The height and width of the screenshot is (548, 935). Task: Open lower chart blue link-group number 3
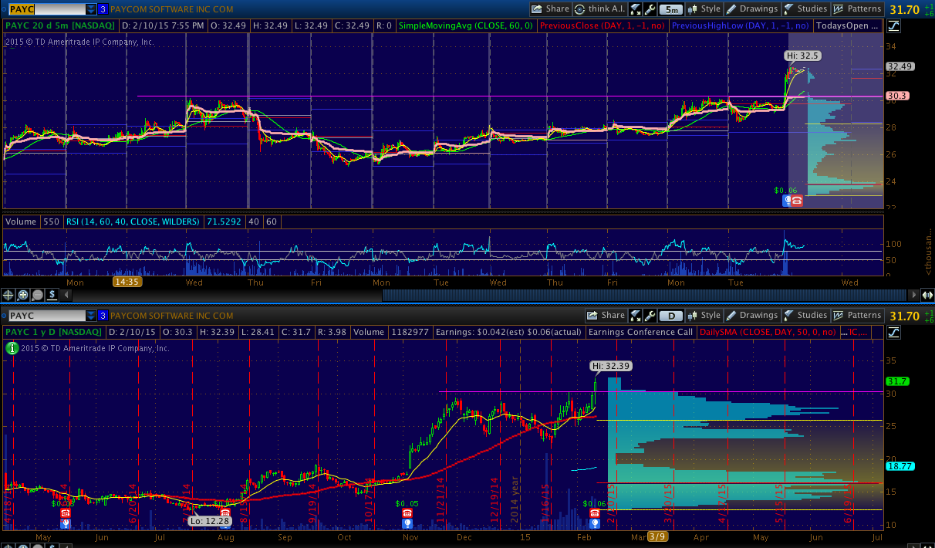[x=103, y=316]
